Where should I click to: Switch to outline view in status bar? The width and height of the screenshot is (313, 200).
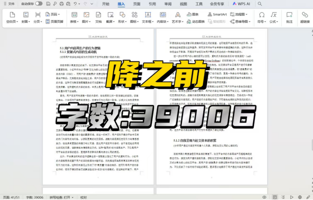[x=283, y=197]
